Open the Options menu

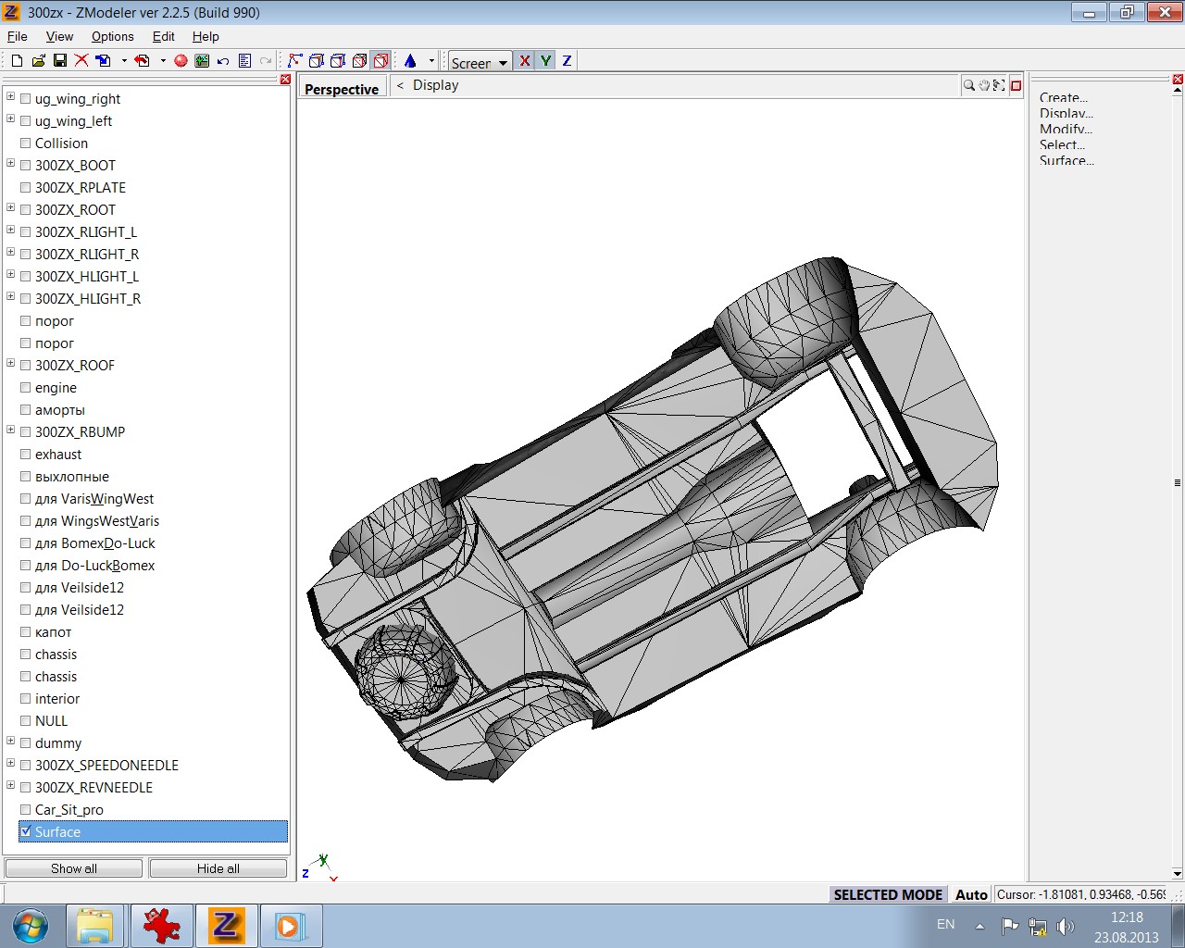(112, 36)
